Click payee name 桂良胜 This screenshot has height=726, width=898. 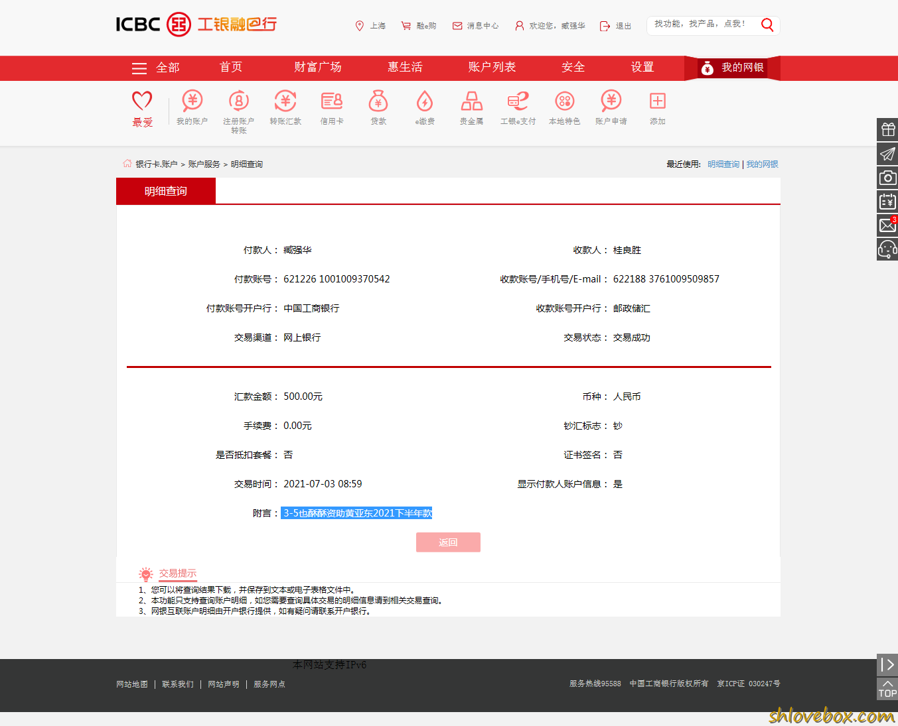tap(627, 250)
